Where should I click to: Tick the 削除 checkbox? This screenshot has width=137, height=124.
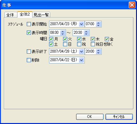[x=29, y=60]
